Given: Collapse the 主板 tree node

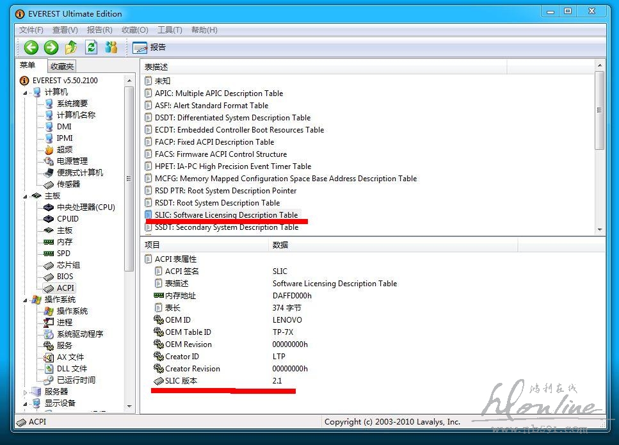Looking at the screenshot, I should tap(26, 196).
